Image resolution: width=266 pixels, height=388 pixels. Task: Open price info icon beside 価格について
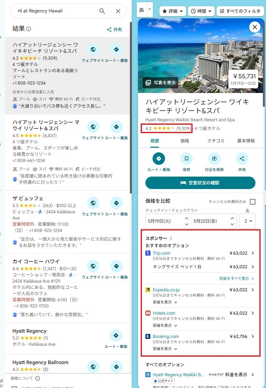point(38,378)
